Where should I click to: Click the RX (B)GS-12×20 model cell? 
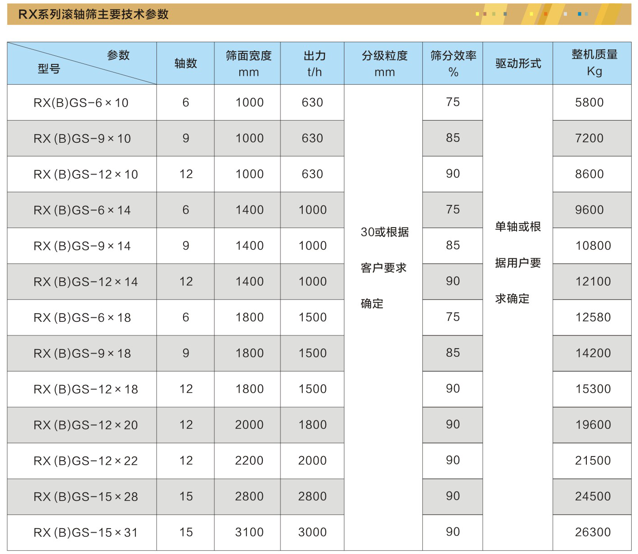tap(86, 425)
